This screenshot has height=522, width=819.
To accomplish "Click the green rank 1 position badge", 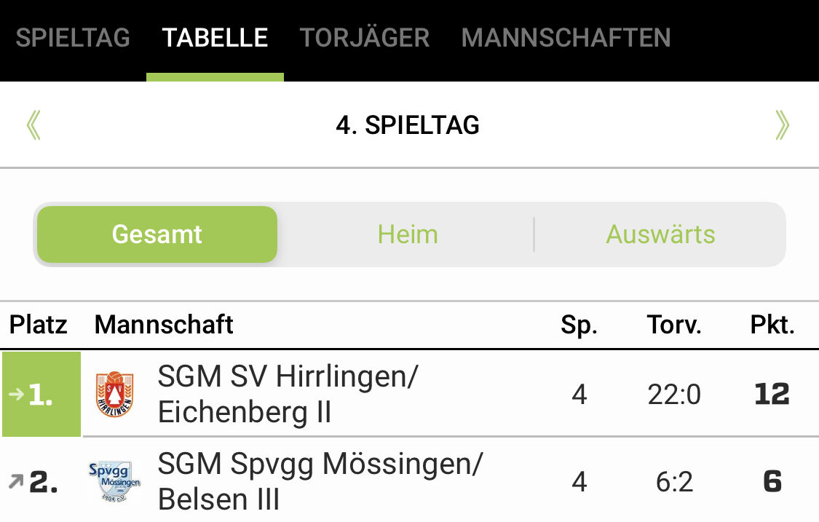I will click(x=41, y=395).
